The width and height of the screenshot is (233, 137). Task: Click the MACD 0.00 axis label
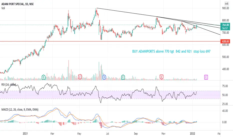click(224, 122)
